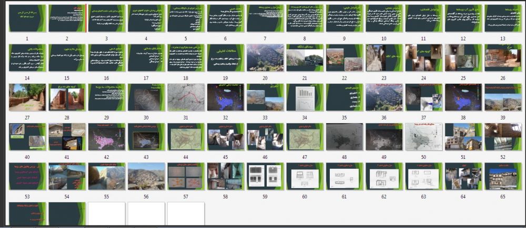The width and height of the screenshot is (526, 228).
Task: Choose slide 32 blue village map
Action: coord(226,97)
